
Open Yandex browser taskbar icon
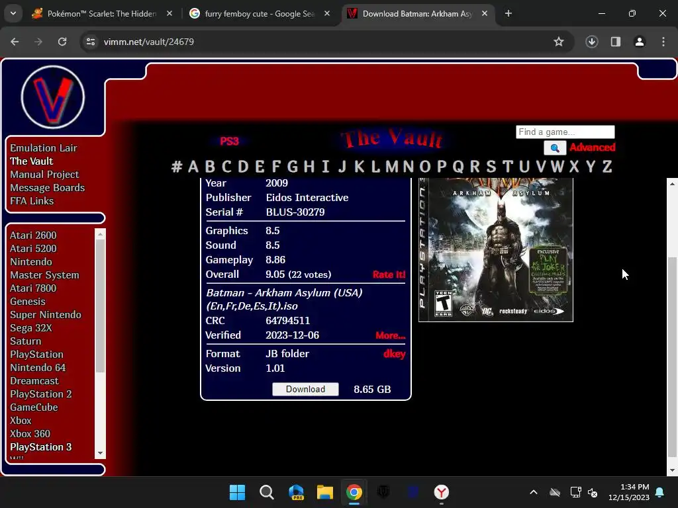442,492
